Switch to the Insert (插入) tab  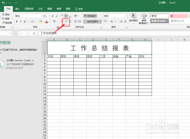(17, 9)
